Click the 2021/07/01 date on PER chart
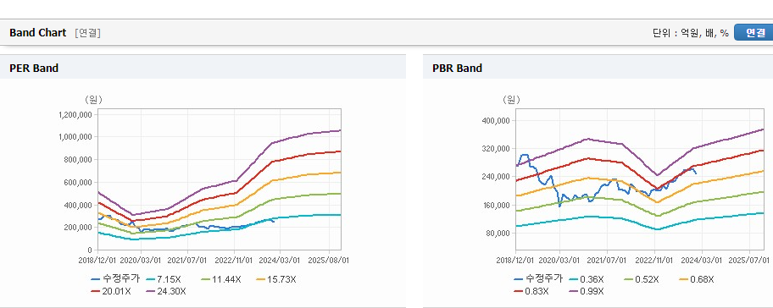773x308 pixels. pyautogui.click(x=188, y=260)
